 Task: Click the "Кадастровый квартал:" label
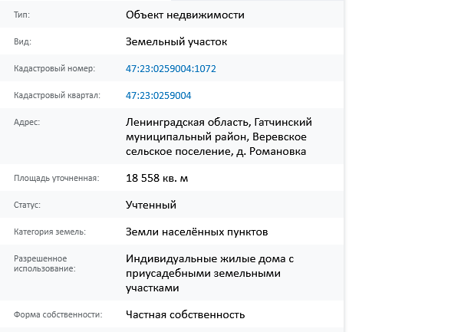pos(57,96)
